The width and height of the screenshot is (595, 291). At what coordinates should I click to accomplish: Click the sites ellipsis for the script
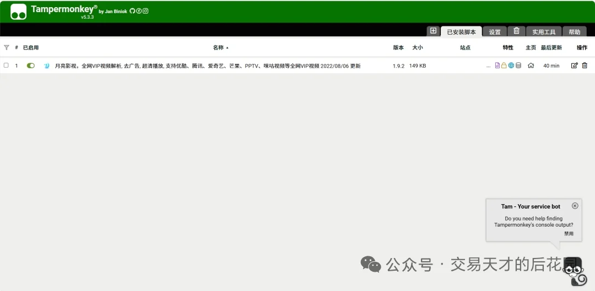[x=488, y=67]
